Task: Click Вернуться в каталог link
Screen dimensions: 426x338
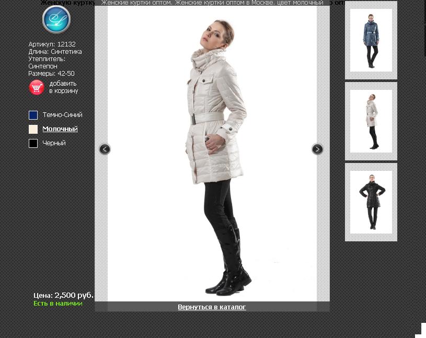Action: 212,307
